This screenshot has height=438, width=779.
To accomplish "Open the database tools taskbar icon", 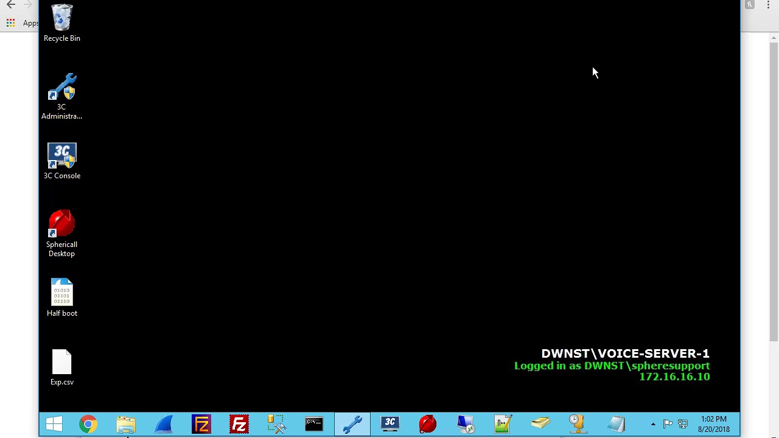I will pyautogui.click(x=277, y=424).
